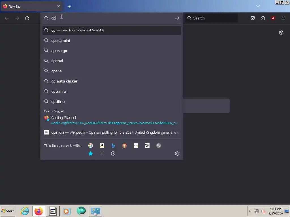The height and width of the screenshot is (217, 290).
Task: Choose 'op — Search with CollabNet SearXNG'
Action: pos(112,30)
